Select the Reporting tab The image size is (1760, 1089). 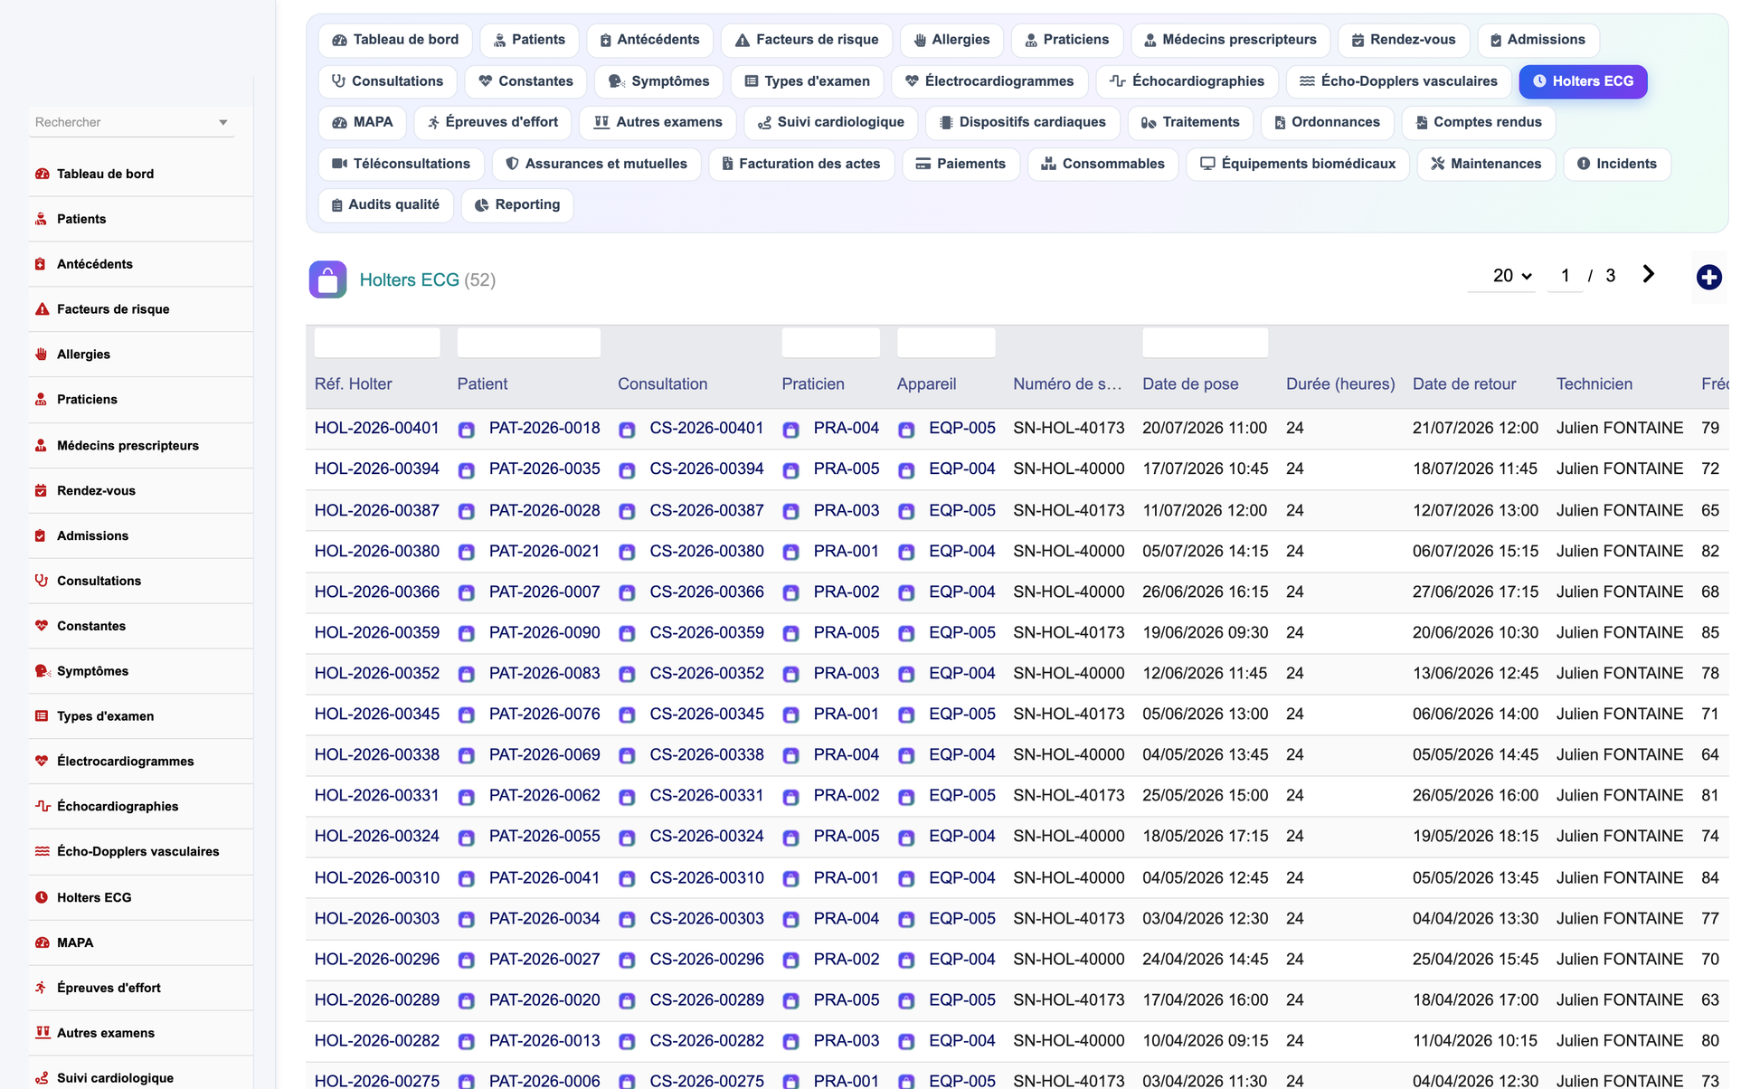517,204
